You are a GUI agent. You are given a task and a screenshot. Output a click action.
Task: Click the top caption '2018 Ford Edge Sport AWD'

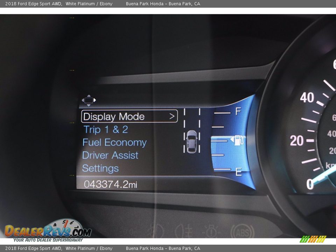pyautogui.click(x=34, y=3)
